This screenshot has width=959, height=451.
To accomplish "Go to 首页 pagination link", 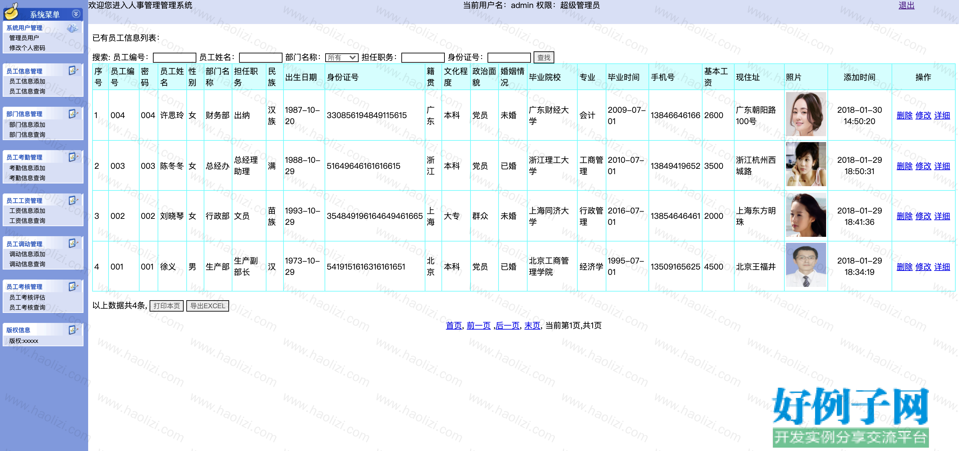I will click(x=453, y=326).
